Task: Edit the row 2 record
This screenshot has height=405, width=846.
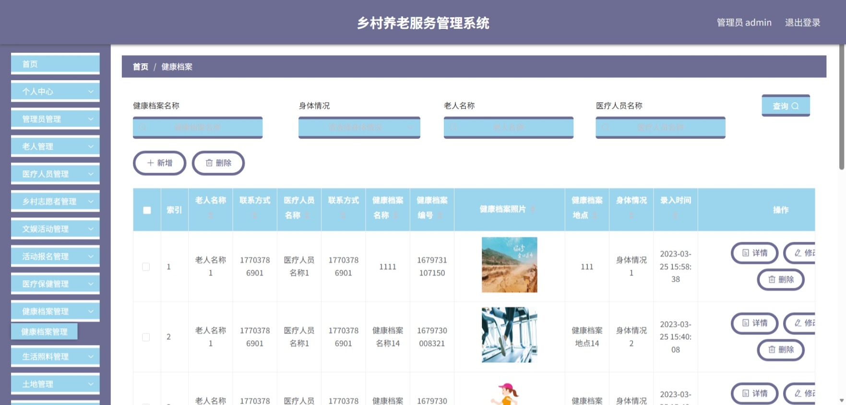Action: point(800,323)
